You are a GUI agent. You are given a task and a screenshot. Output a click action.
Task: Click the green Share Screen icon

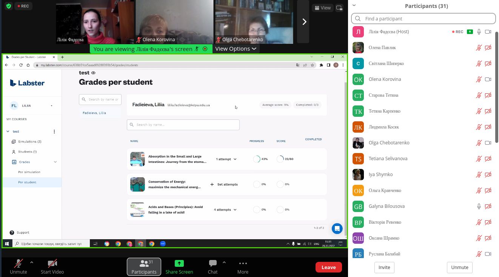179,263
